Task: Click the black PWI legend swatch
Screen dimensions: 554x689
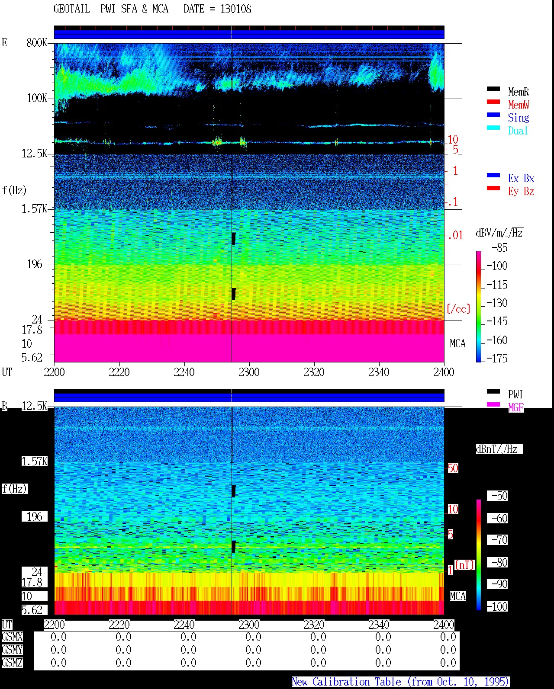Action: (493, 391)
